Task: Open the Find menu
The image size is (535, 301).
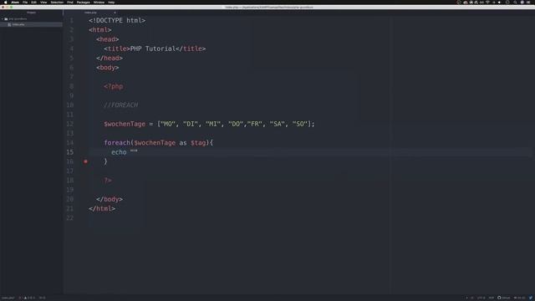Action: [70, 2]
